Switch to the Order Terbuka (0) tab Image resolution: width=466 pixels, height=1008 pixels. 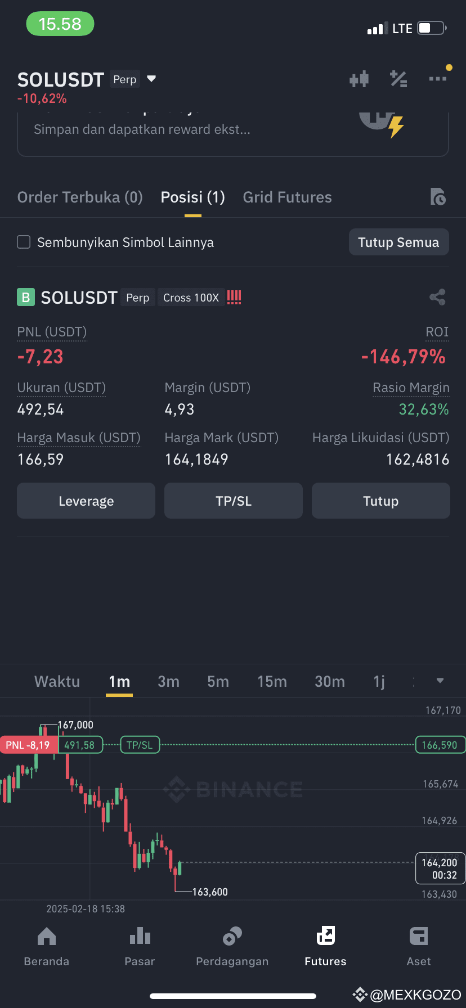[80, 197]
